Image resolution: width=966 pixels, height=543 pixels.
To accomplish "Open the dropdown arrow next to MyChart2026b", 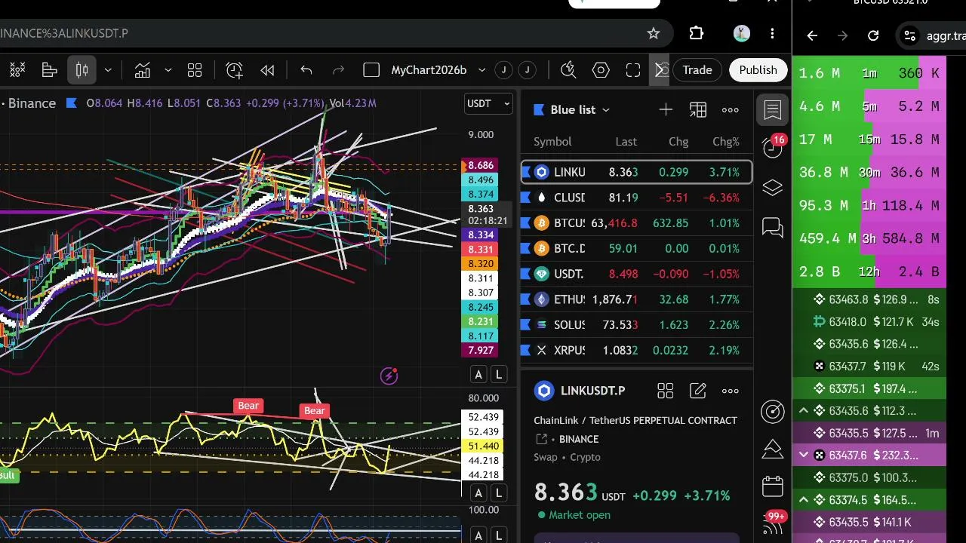I will click(481, 70).
